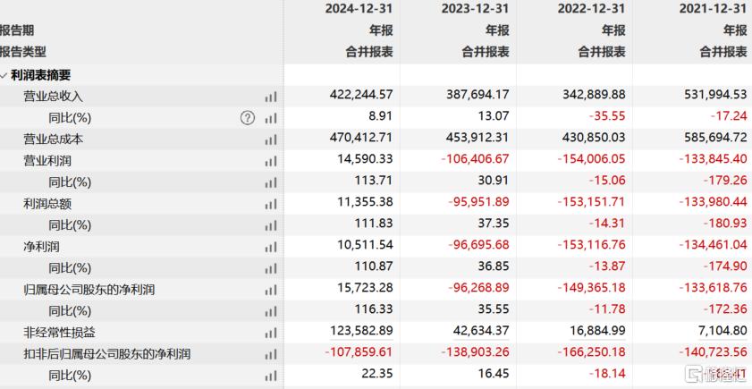Select the 2023-12-31 column header

[x=475, y=8]
